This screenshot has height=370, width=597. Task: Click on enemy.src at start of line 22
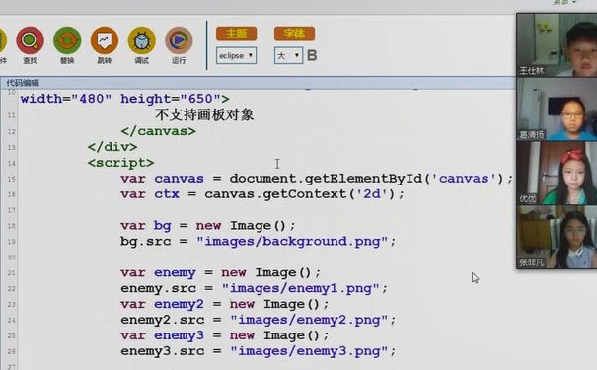point(159,288)
